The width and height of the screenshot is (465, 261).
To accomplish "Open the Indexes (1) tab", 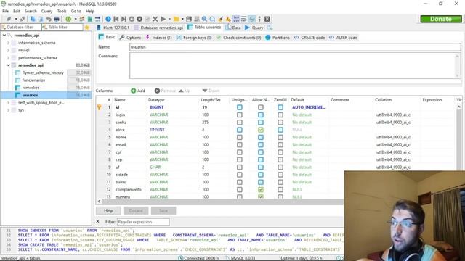I will [158, 38].
